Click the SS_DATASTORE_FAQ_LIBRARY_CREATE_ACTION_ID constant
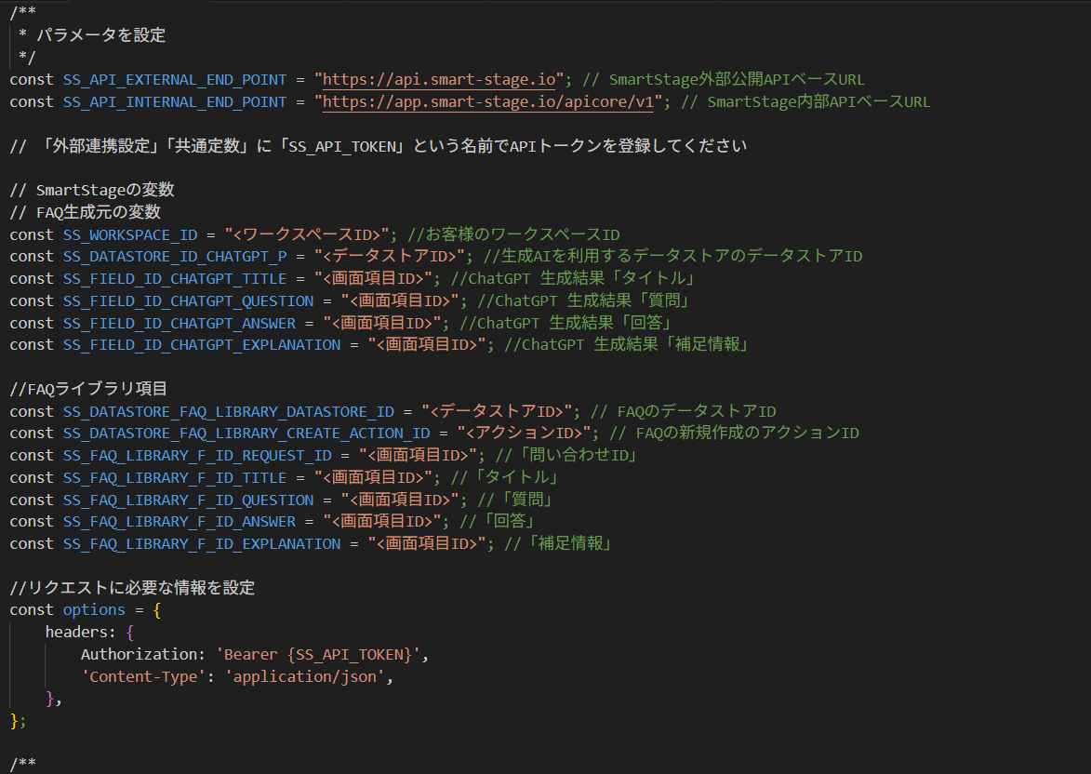Viewport: 1091px width, 774px height. click(x=246, y=434)
